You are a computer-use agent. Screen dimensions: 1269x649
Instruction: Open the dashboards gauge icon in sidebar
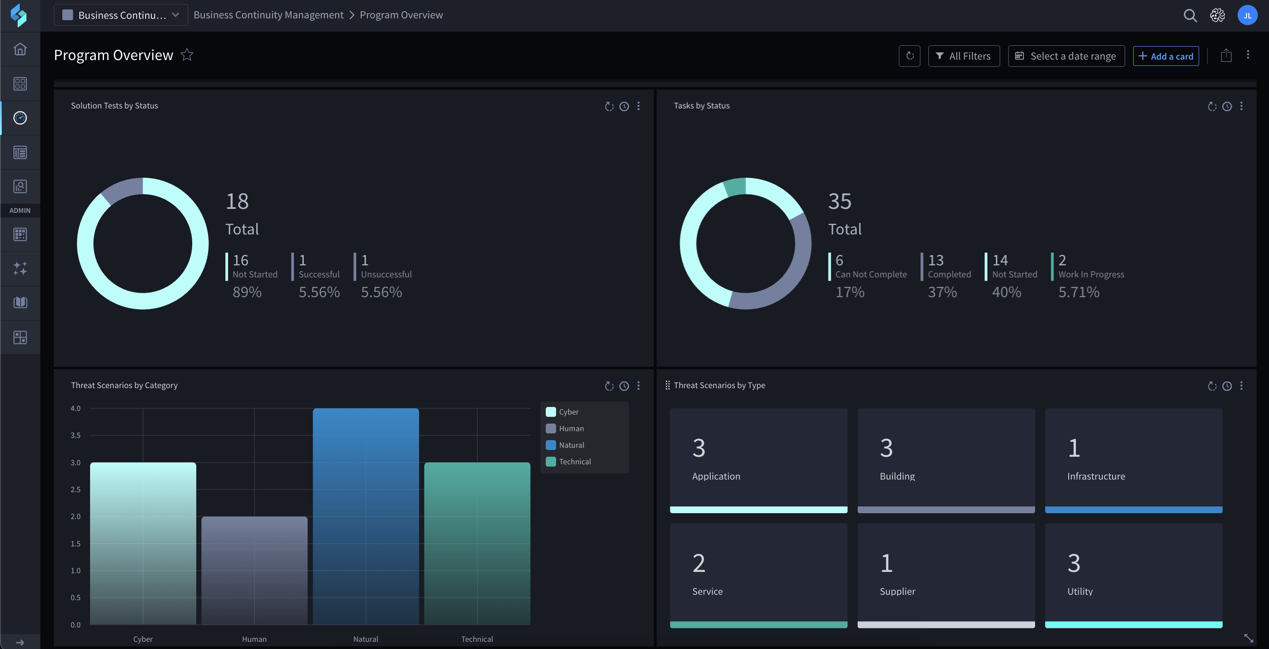[x=20, y=118]
